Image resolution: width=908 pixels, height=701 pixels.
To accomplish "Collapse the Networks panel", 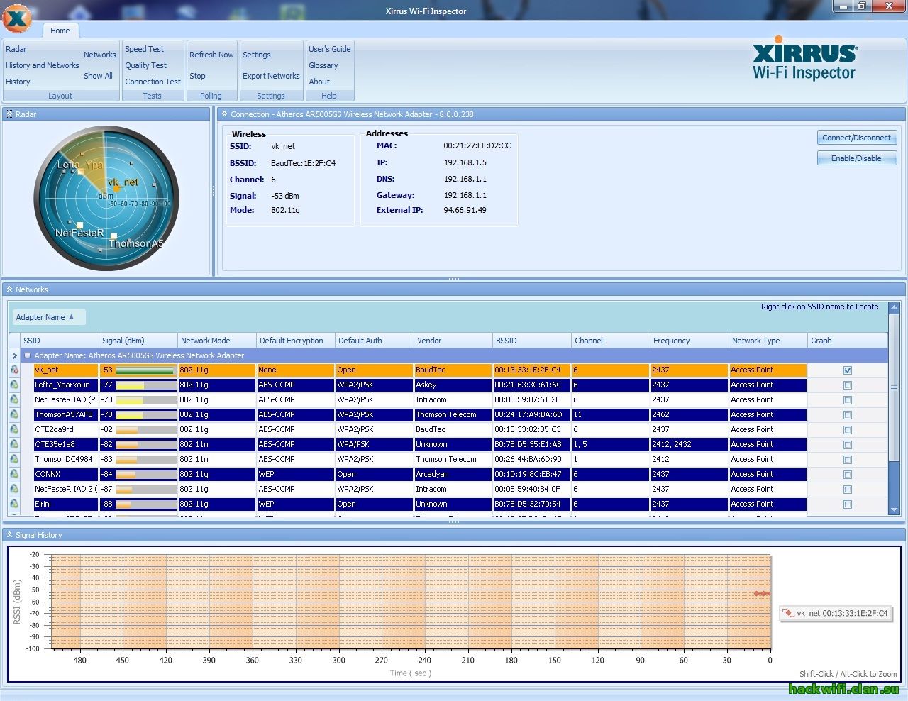I will coord(9,289).
